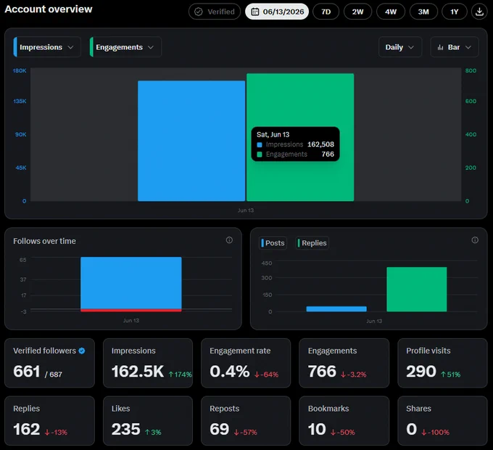The width and height of the screenshot is (493, 450).
Task: Click the blue Impressions swatch in tooltip
Action: point(260,144)
